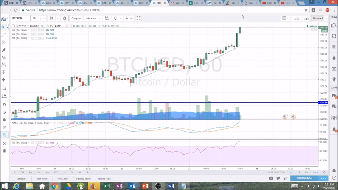Choose the brush drawing tool
This screenshot has height=190, width=338.
click(4, 50)
